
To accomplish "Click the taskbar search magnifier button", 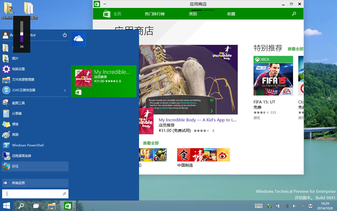I will [x=21, y=206].
